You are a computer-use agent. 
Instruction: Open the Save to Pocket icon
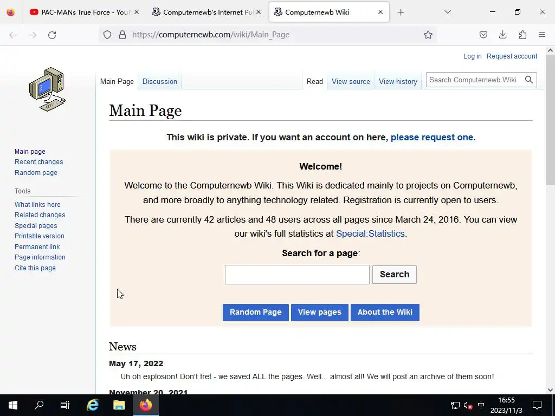483,35
